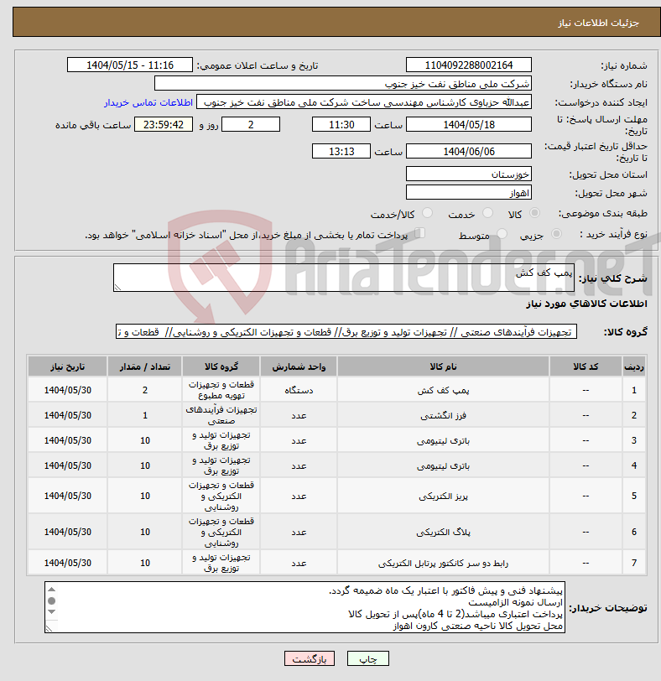This screenshot has height=681, width=661.
Task: Click the buyer notes text area
Action: pyautogui.click(x=304, y=607)
